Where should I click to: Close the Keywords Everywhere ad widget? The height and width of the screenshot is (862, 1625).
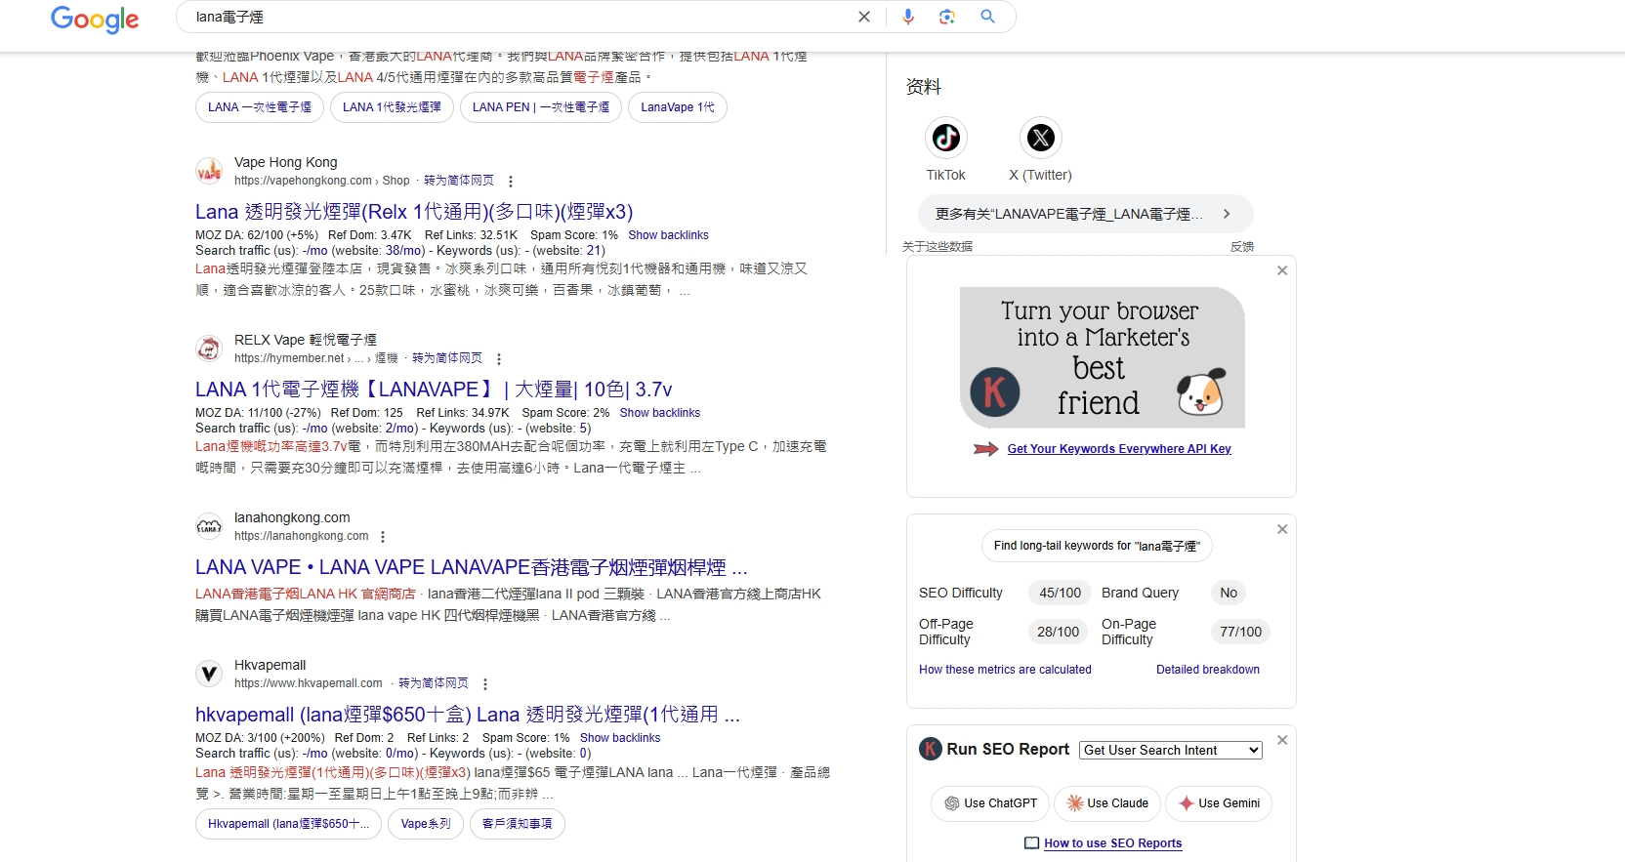pos(1282,270)
